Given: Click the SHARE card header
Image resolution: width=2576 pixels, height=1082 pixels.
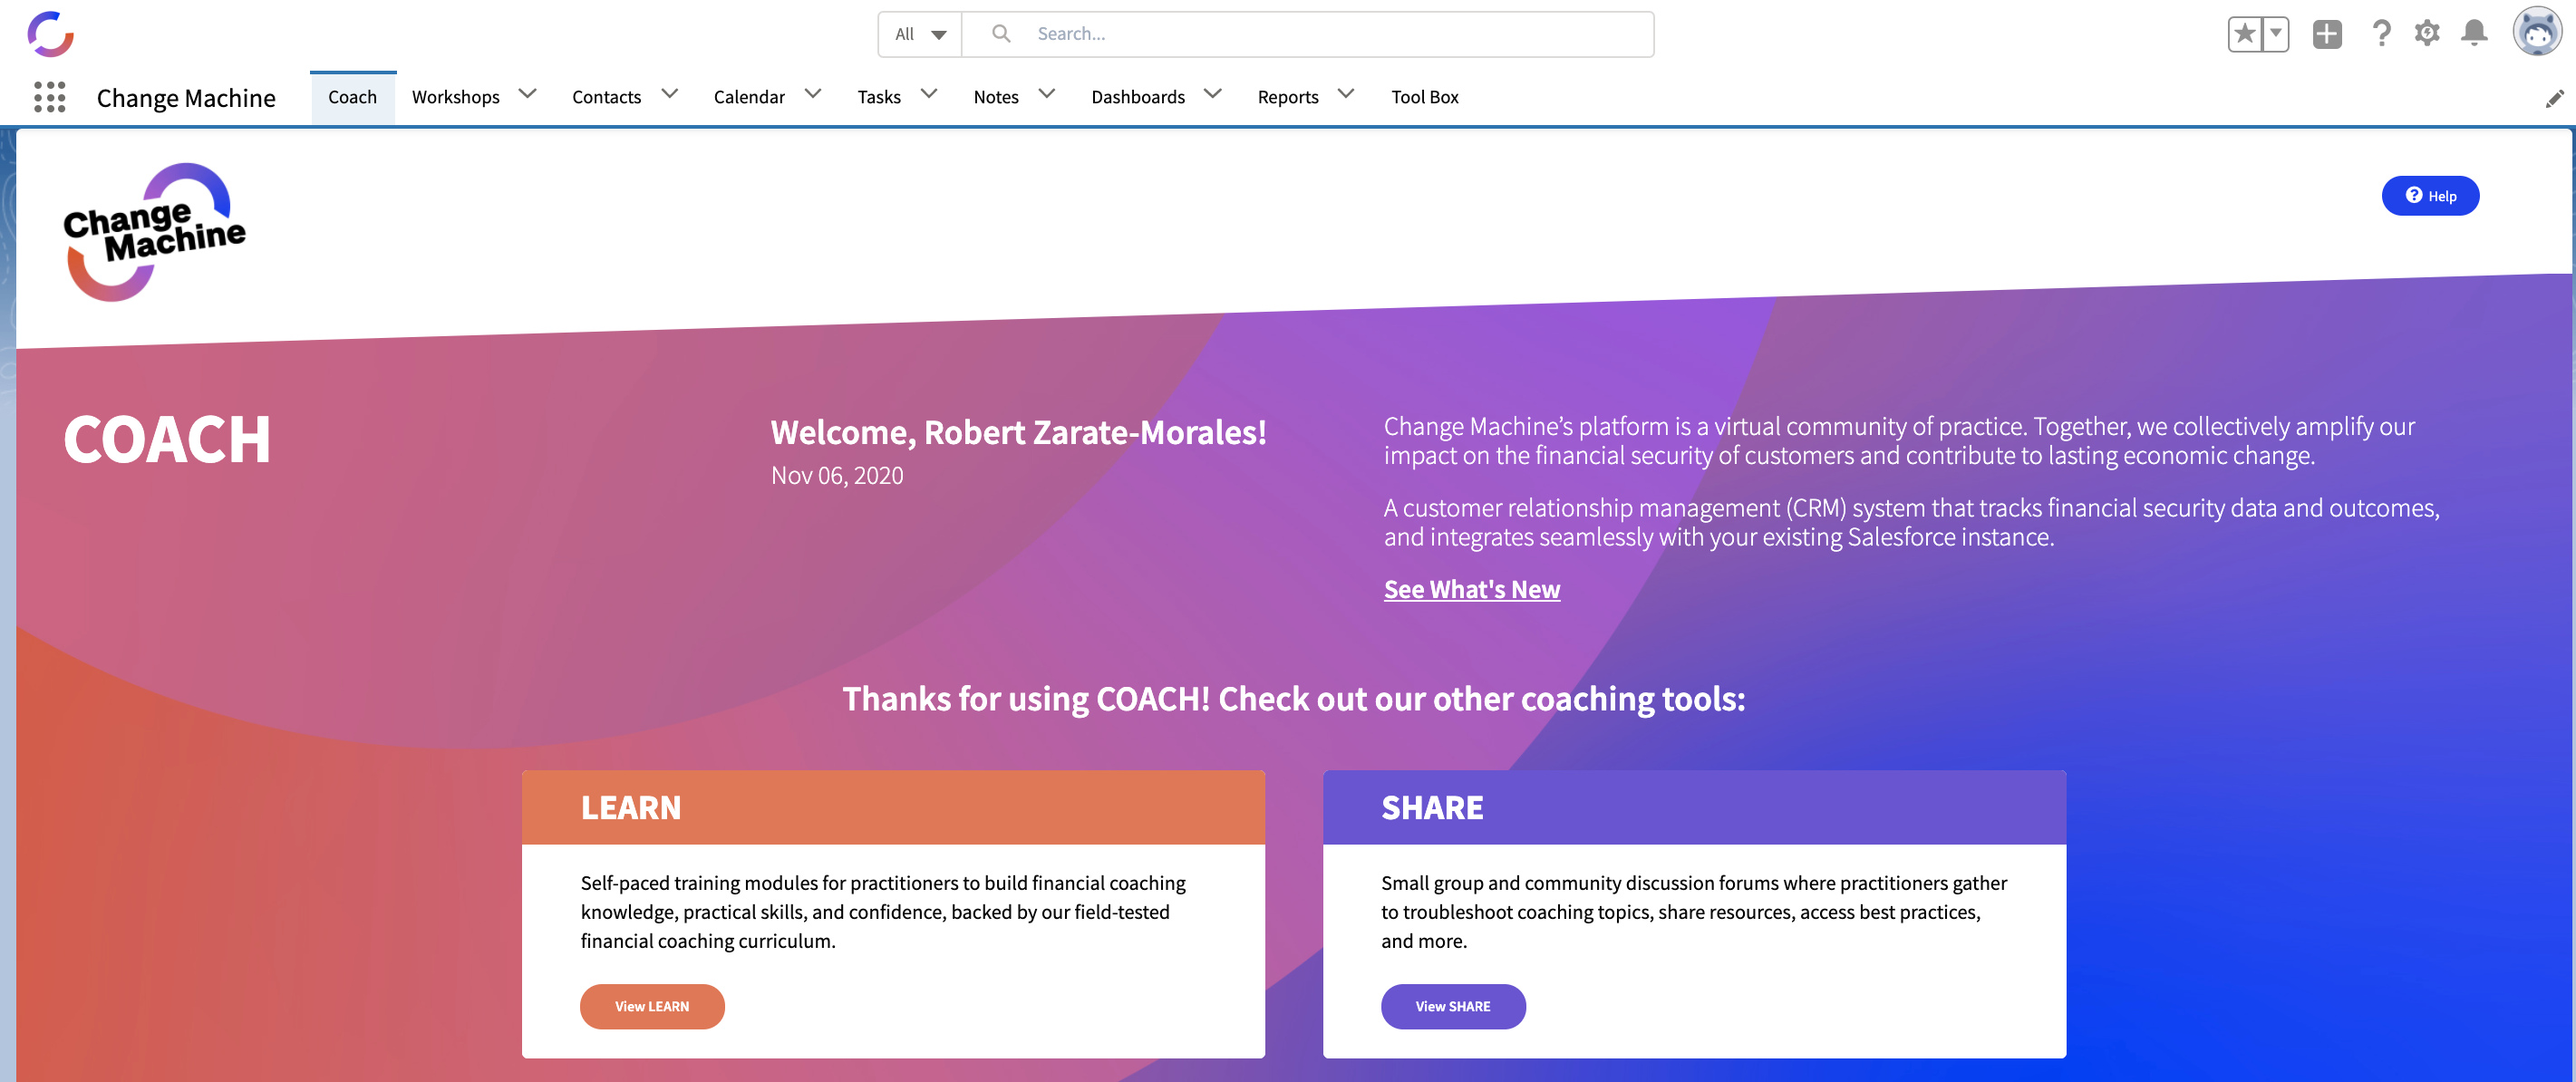Looking at the screenshot, I should pos(1694,808).
